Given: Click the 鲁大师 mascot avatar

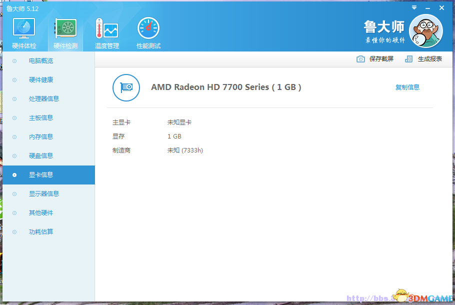Looking at the screenshot, I should point(425,31).
